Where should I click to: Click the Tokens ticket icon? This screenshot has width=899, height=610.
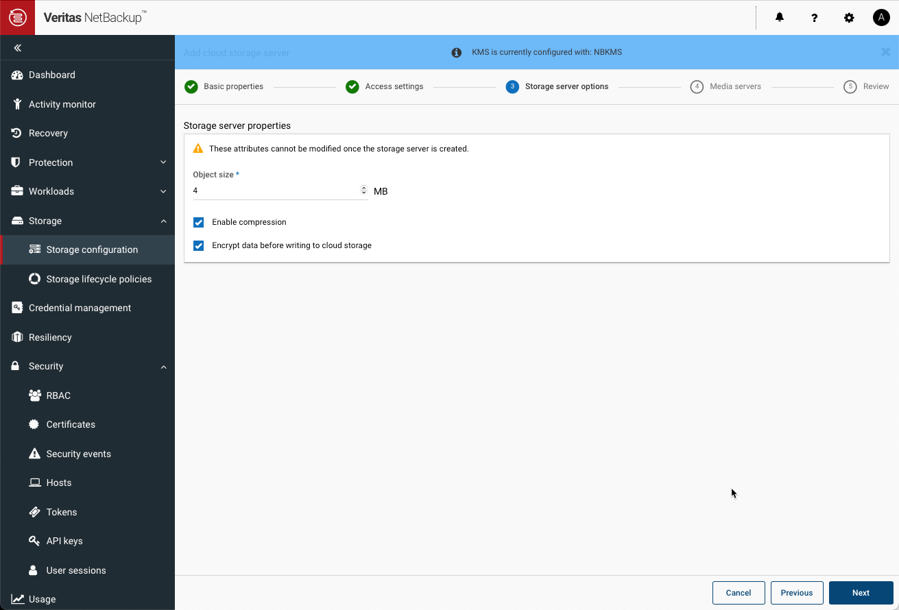click(x=34, y=512)
